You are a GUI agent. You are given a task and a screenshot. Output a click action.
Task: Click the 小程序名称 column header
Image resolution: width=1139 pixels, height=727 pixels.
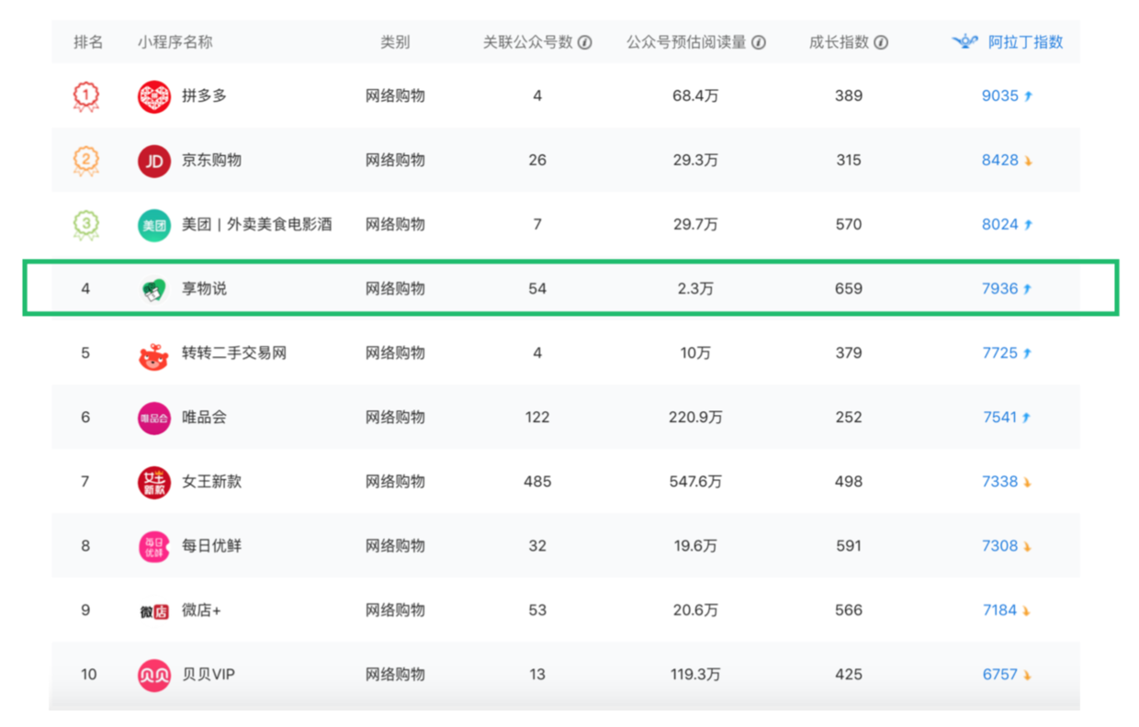tap(175, 42)
